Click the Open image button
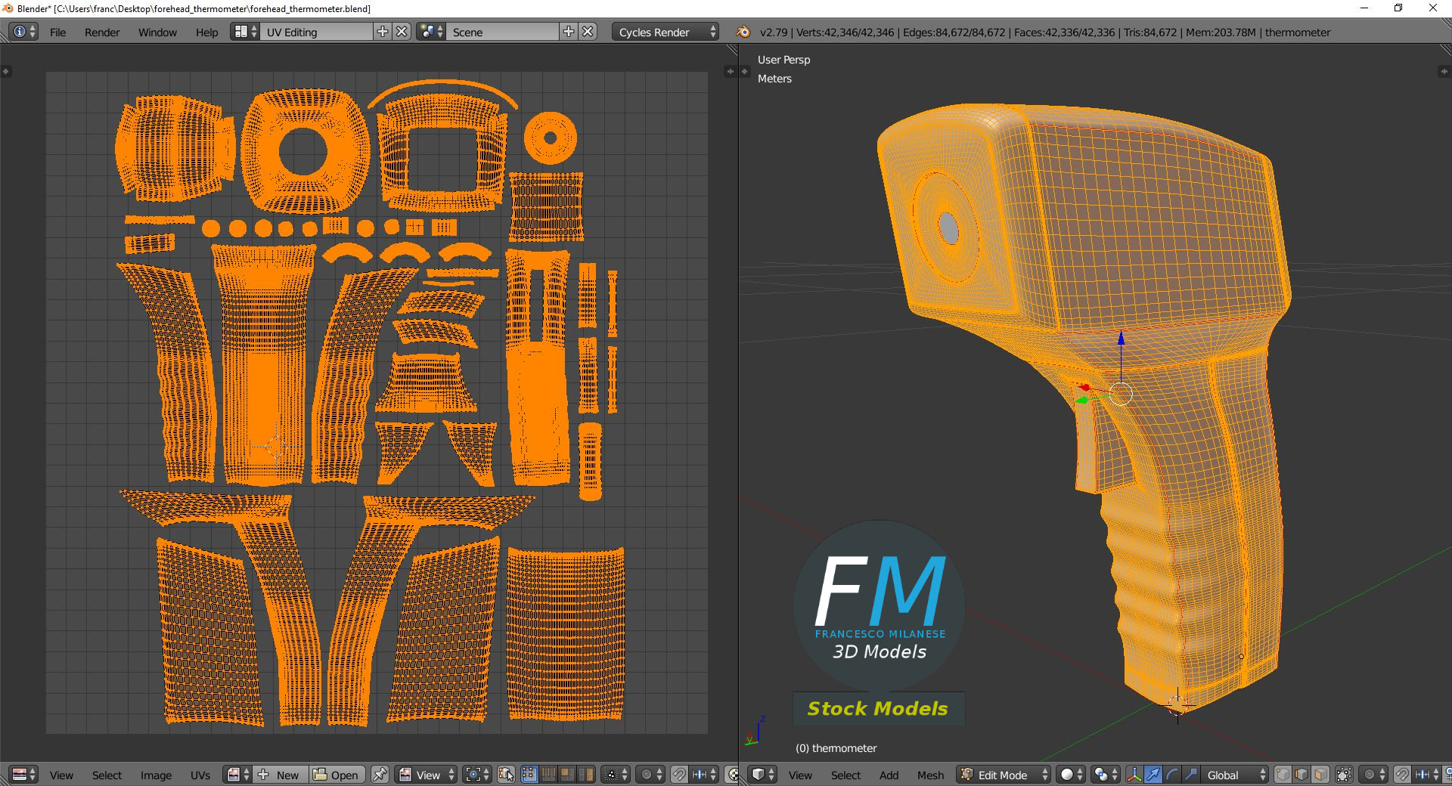1452x786 pixels. [337, 775]
